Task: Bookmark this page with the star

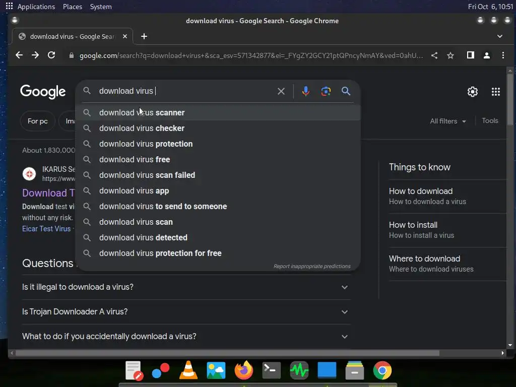Action: (450, 55)
